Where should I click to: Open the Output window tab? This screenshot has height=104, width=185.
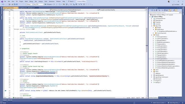tap(5, 100)
